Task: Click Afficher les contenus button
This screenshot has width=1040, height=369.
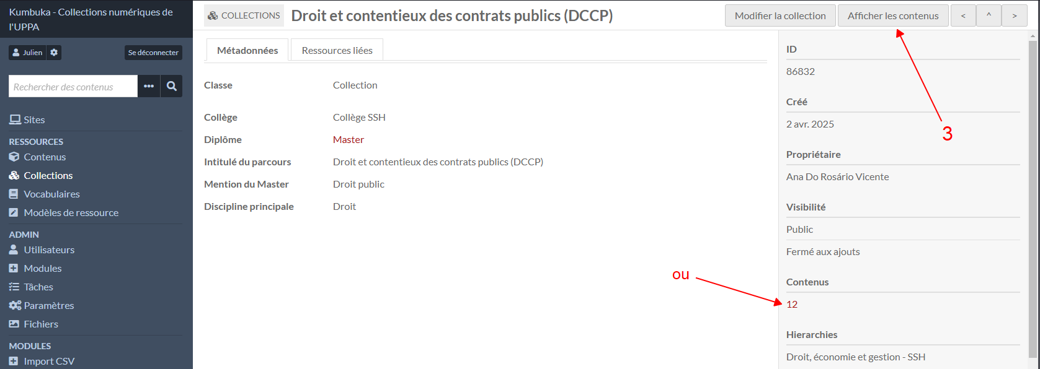Action: [893, 16]
